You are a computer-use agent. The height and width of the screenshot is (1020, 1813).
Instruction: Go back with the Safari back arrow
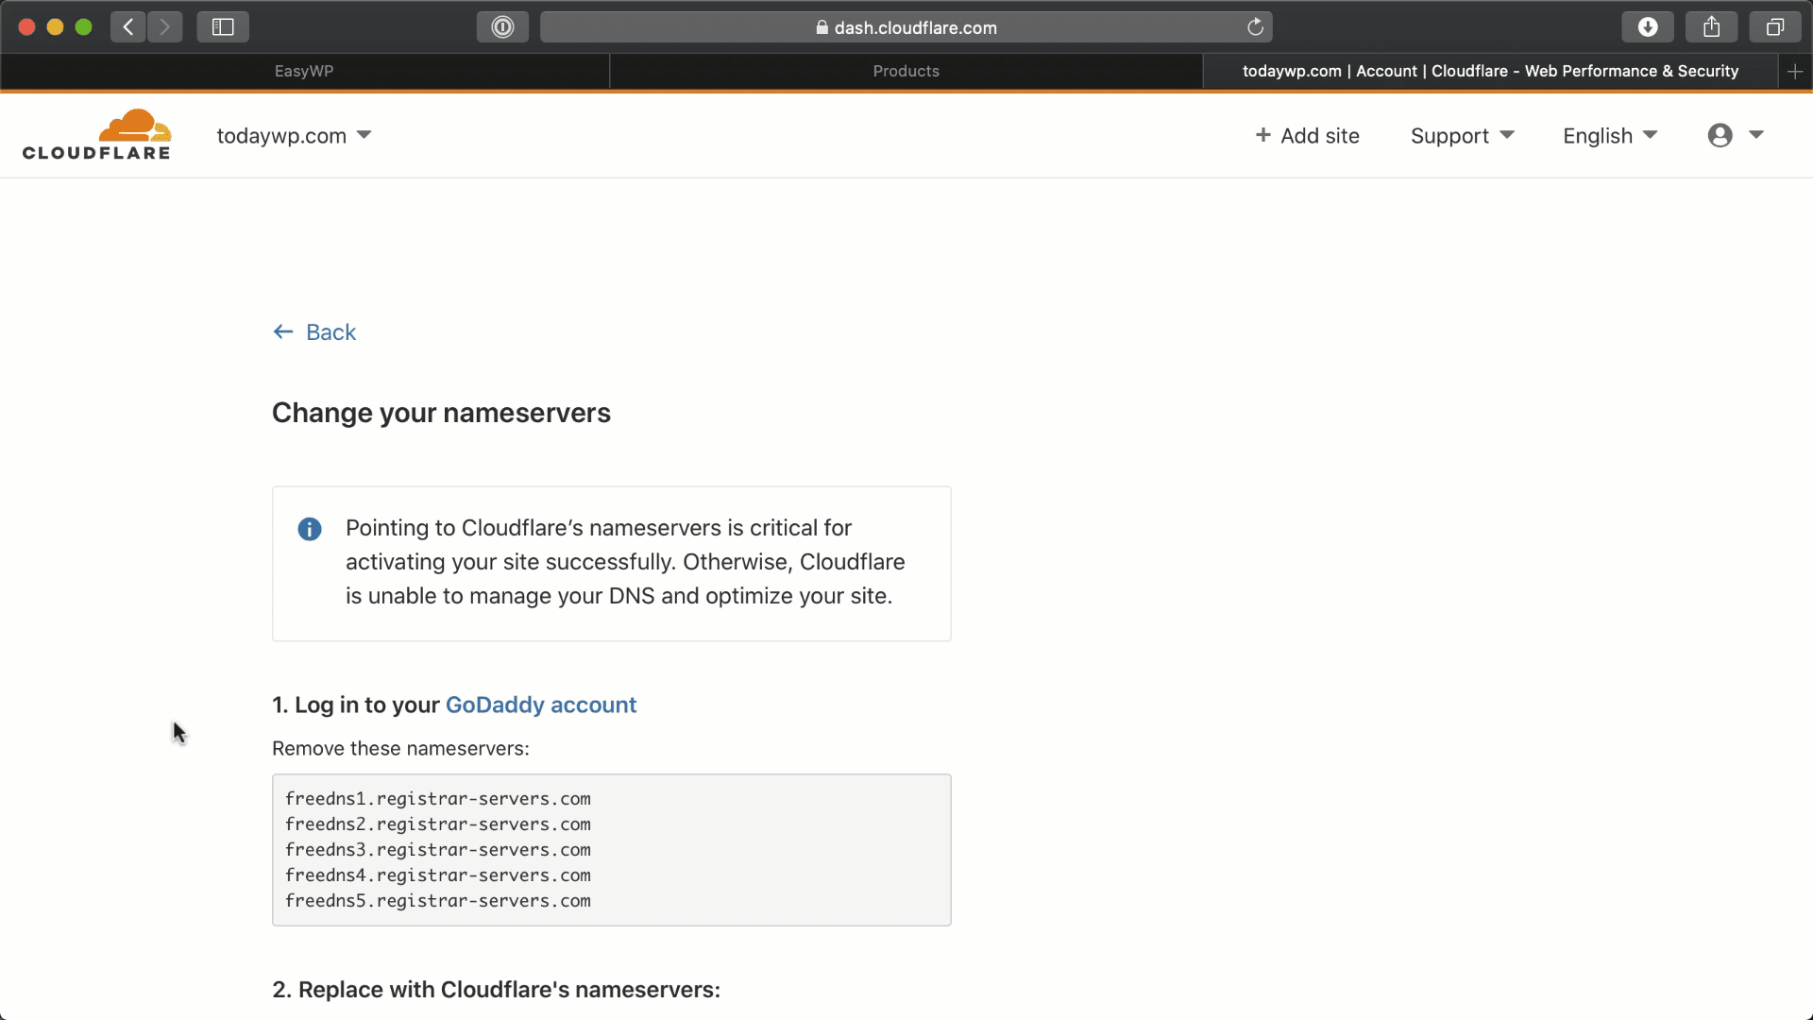point(128,27)
